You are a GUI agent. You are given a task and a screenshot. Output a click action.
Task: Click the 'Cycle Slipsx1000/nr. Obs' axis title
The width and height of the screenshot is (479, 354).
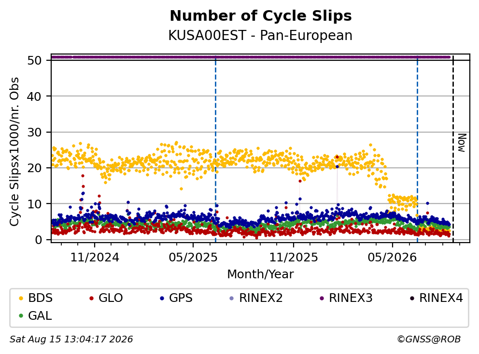[x=14, y=151]
